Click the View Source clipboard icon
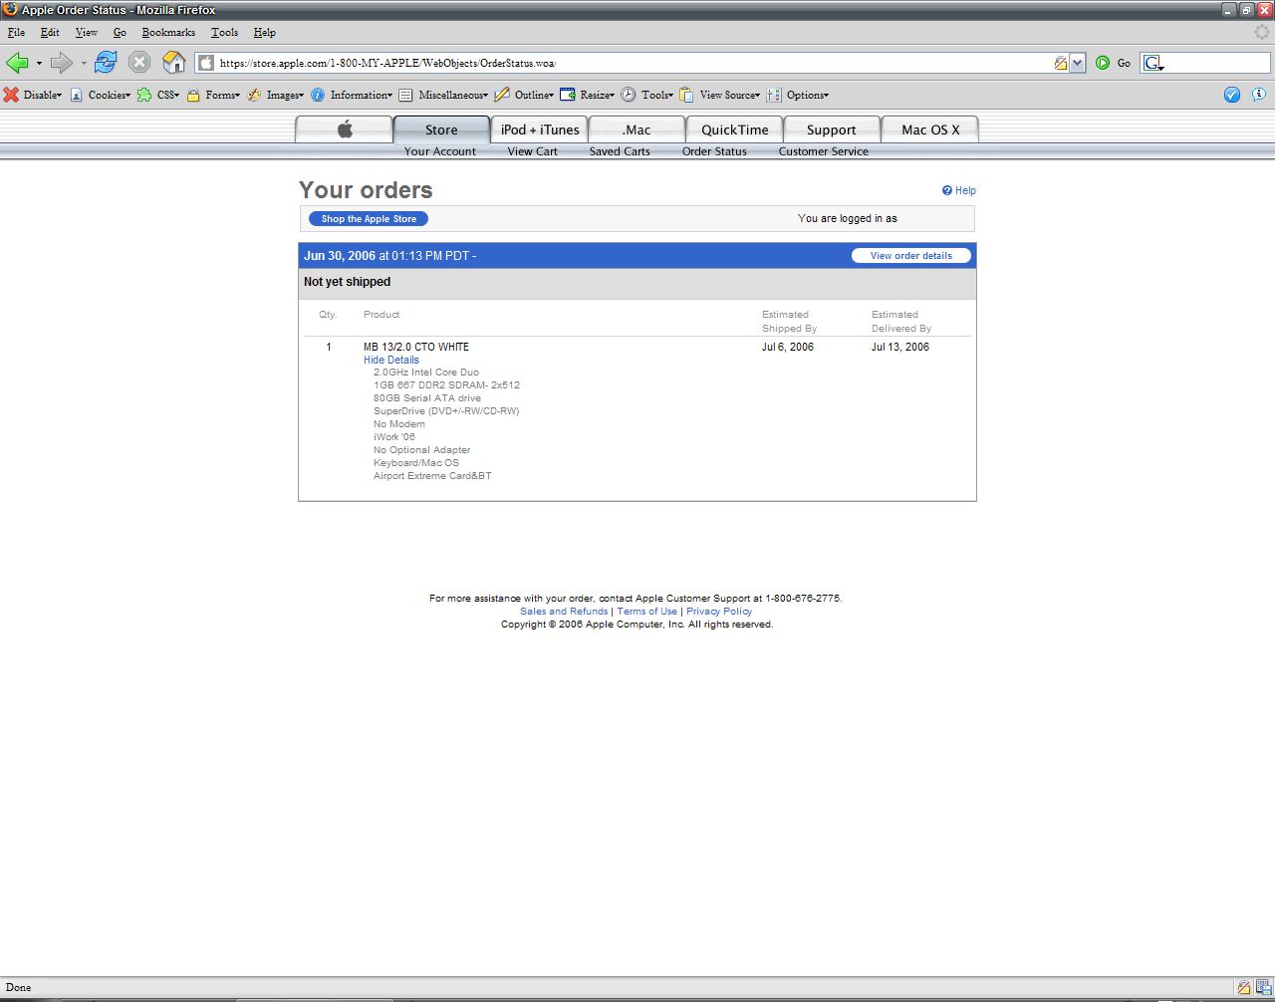The height and width of the screenshot is (1002, 1275). [x=686, y=95]
